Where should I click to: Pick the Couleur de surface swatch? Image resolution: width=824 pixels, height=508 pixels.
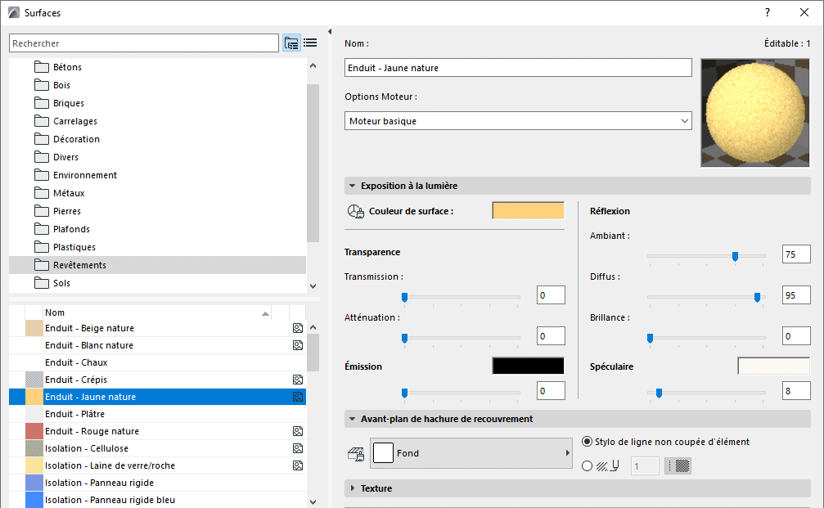pos(528,211)
